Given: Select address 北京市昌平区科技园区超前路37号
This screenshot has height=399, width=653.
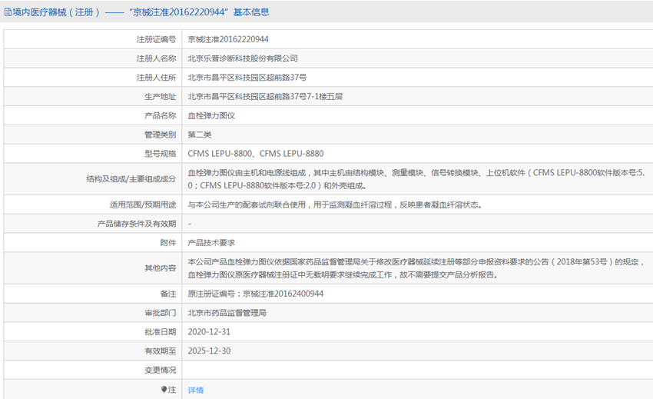Looking at the screenshot, I should [x=247, y=78].
